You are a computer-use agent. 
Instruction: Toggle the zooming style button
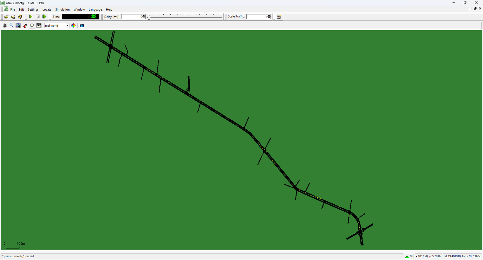coord(18,26)
